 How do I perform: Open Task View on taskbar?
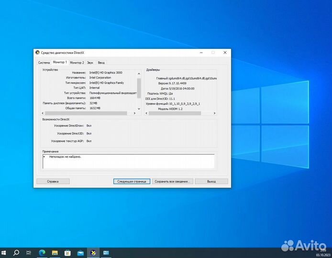click(29, 253)
